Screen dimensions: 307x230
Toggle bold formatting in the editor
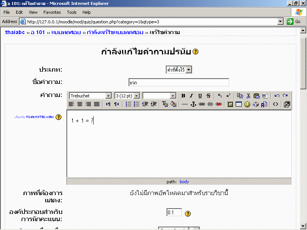pyautogui.click(x=183, y=96)
